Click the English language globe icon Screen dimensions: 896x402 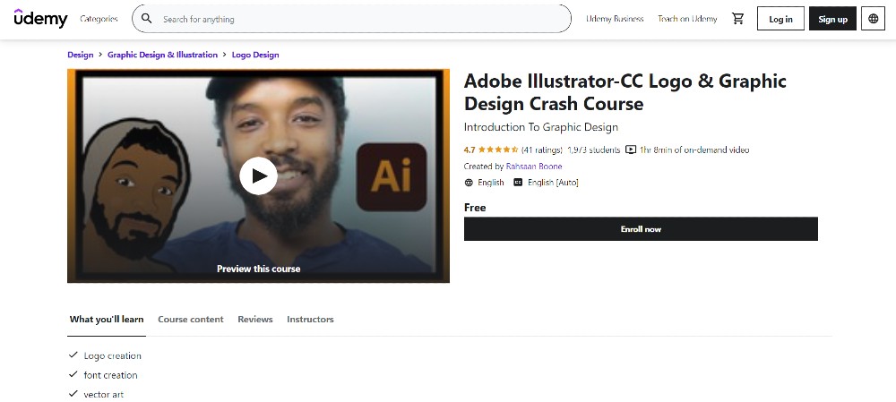(470, 183)
